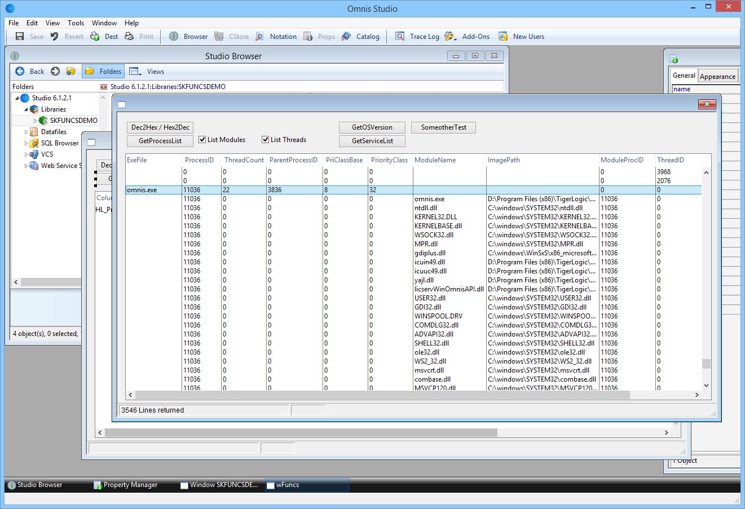Click the GetProcessList button
Image resolution: width=745 pixels, height=509 pixels.
click(160, 141)
